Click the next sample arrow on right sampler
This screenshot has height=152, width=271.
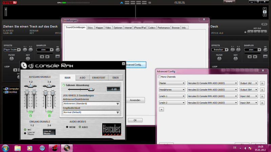255,57
